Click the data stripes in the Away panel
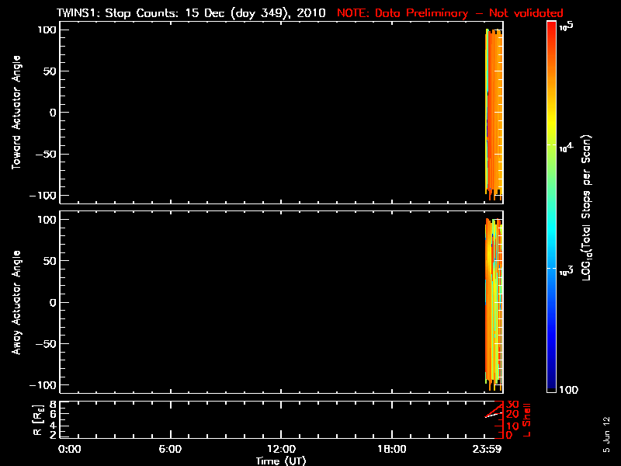Image resolution: width=621 pixels, height=466 pixels. click(x=494, y=303)
